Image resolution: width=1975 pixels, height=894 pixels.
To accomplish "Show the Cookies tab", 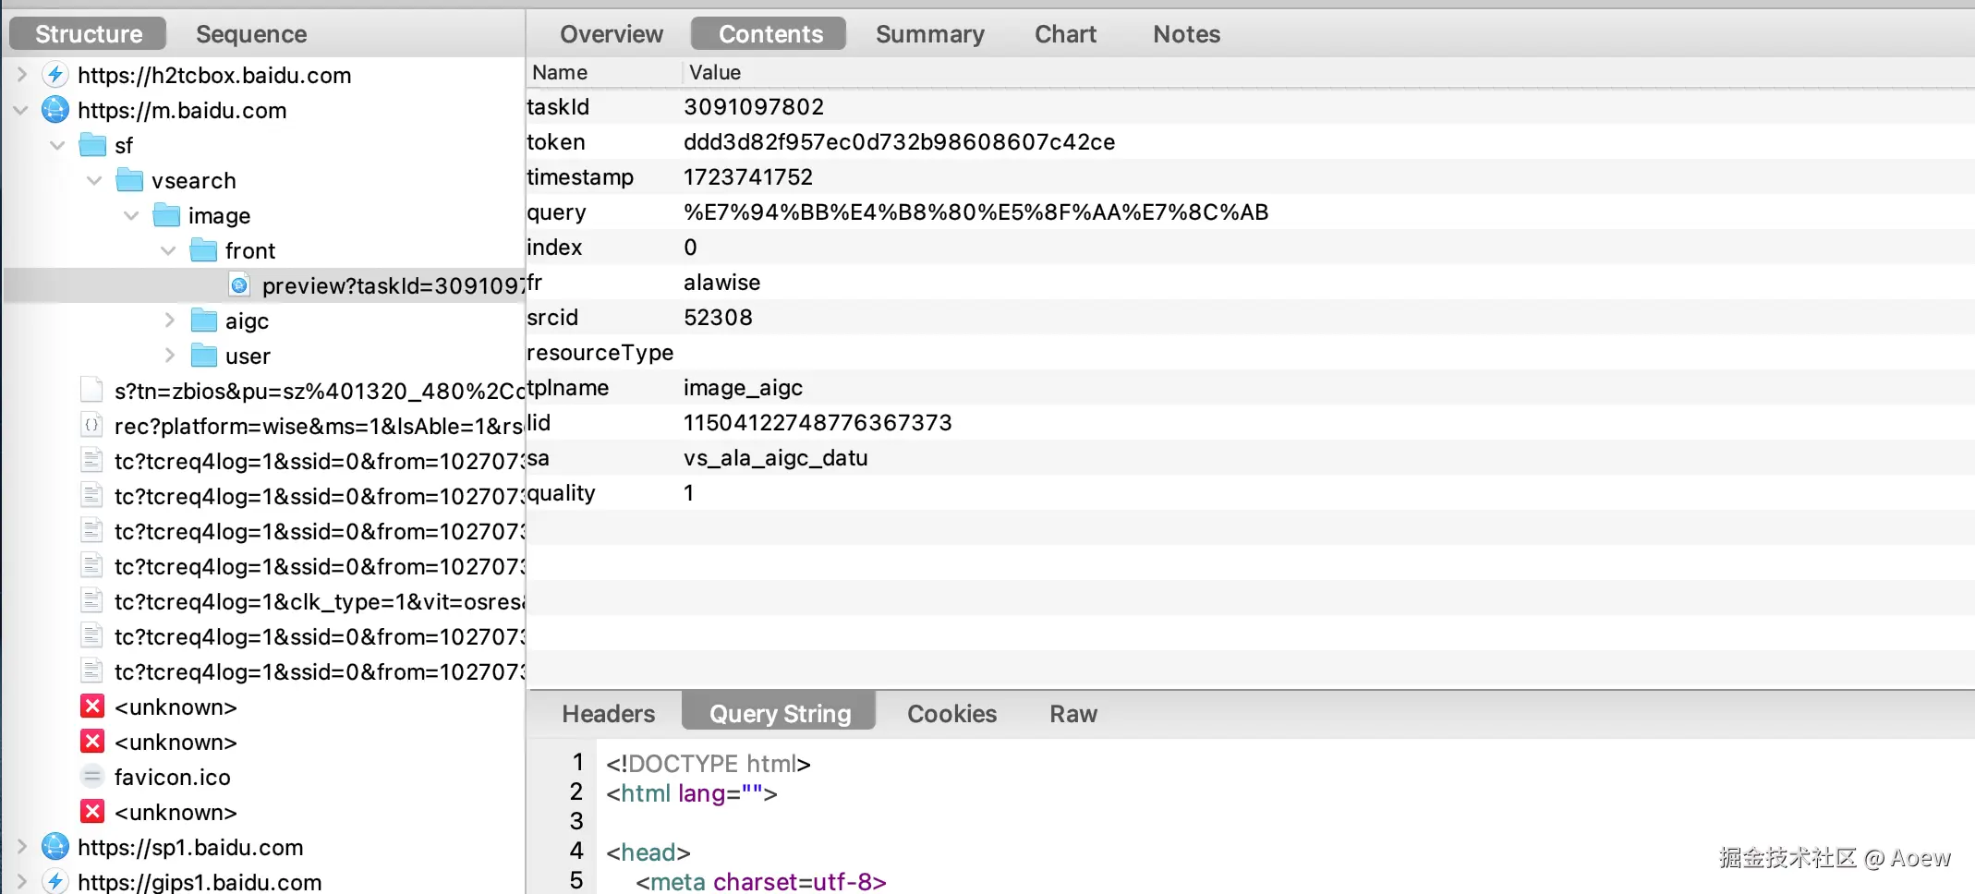I will (x=951, y=714).
